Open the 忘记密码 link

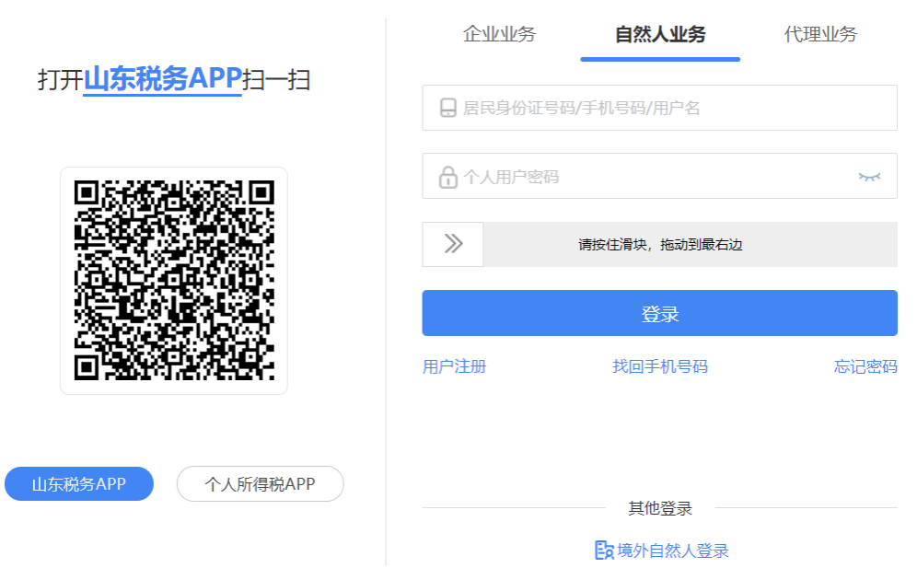[865, 366]
